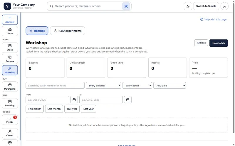Open Stock in the sidebar
Image resolution: width=235 pixels, height=146 pixels.
point(10,48)
